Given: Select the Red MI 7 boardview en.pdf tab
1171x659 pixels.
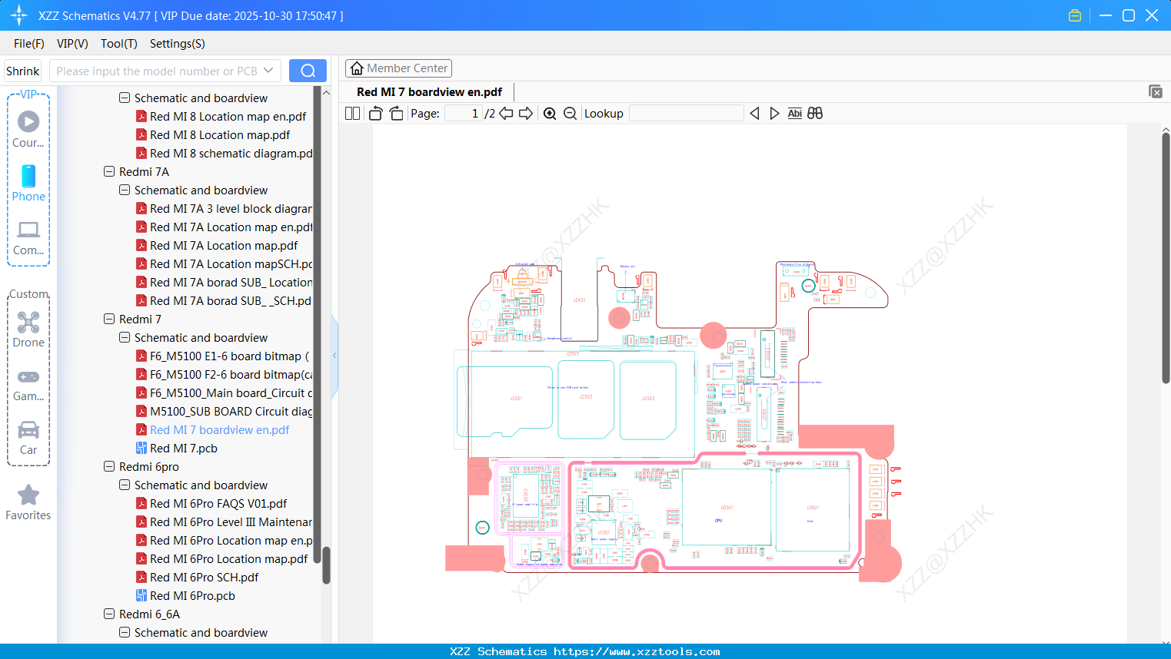Looking at the screenshot, I should point(429,92).
